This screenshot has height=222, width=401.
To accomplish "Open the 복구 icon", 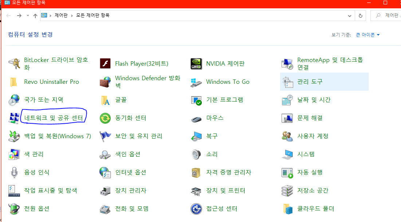I will pos(196,136).
